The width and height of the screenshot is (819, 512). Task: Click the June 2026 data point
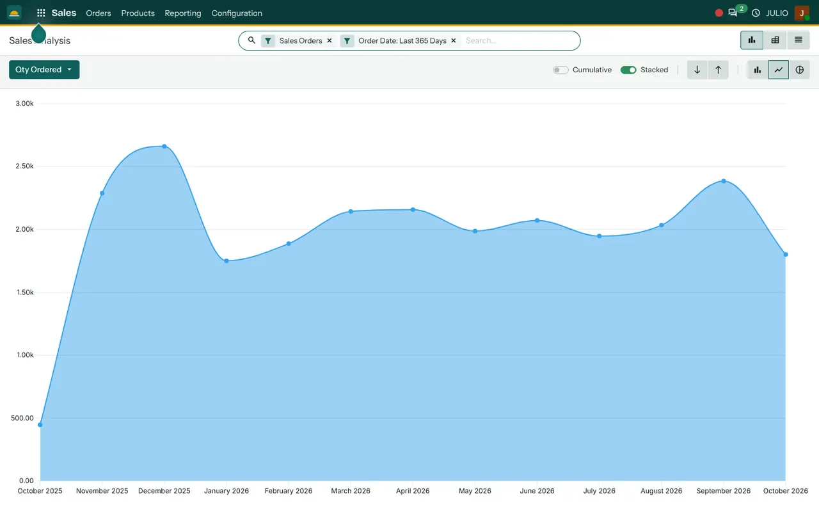537,221
